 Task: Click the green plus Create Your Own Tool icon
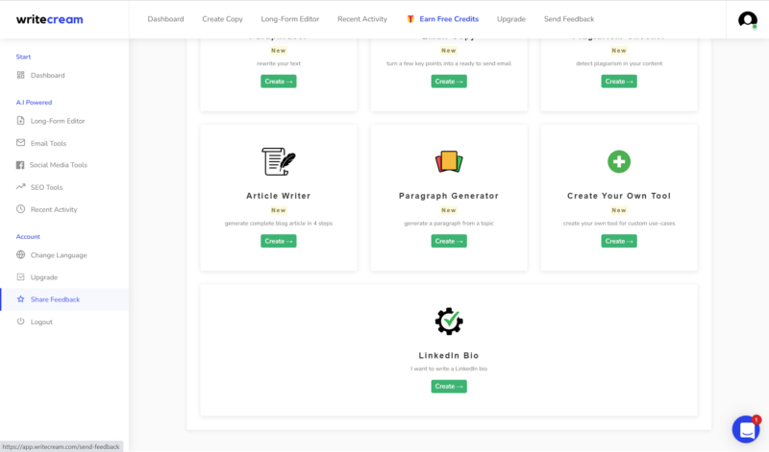619,161
